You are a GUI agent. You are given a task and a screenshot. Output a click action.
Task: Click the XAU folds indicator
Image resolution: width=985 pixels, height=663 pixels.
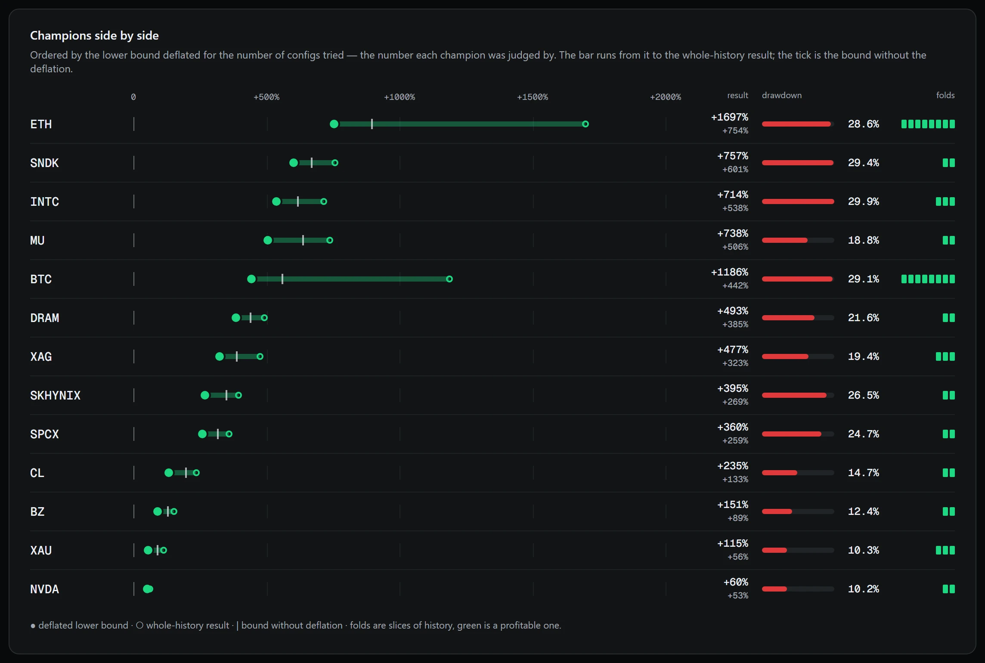(x=945, y=550)
